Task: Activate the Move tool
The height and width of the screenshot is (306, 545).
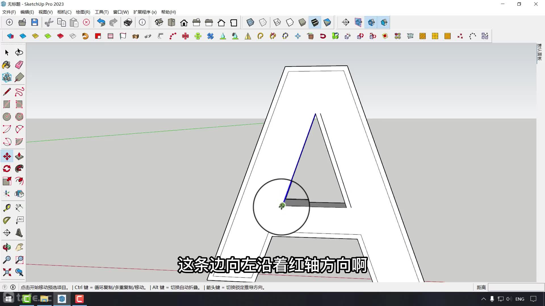Action: [x=7, y=156]
